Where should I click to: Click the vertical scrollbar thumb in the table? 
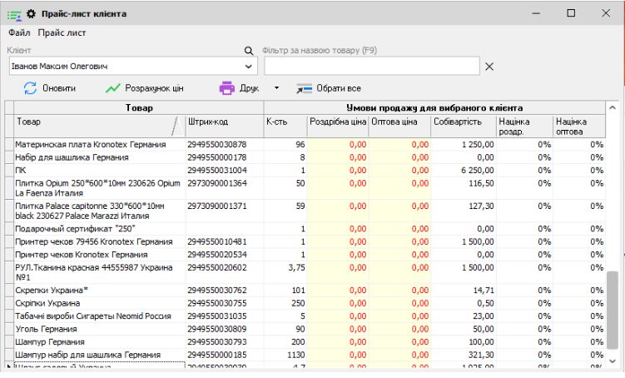(x=613, y=310)
